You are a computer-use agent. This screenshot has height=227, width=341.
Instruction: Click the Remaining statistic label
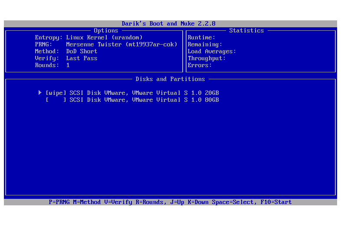[205, 44]
